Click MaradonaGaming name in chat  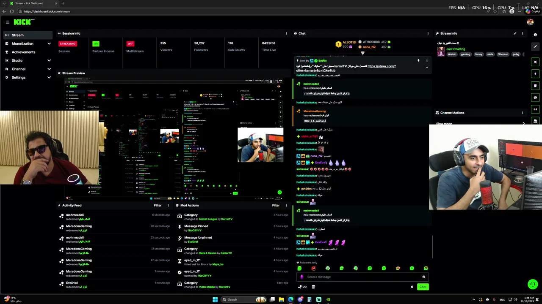(314, 111)
